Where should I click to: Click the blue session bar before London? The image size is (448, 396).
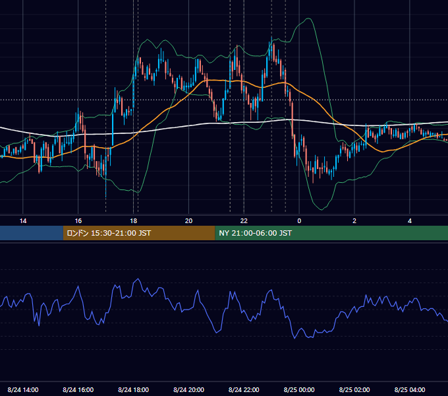(x=32, y=233)
